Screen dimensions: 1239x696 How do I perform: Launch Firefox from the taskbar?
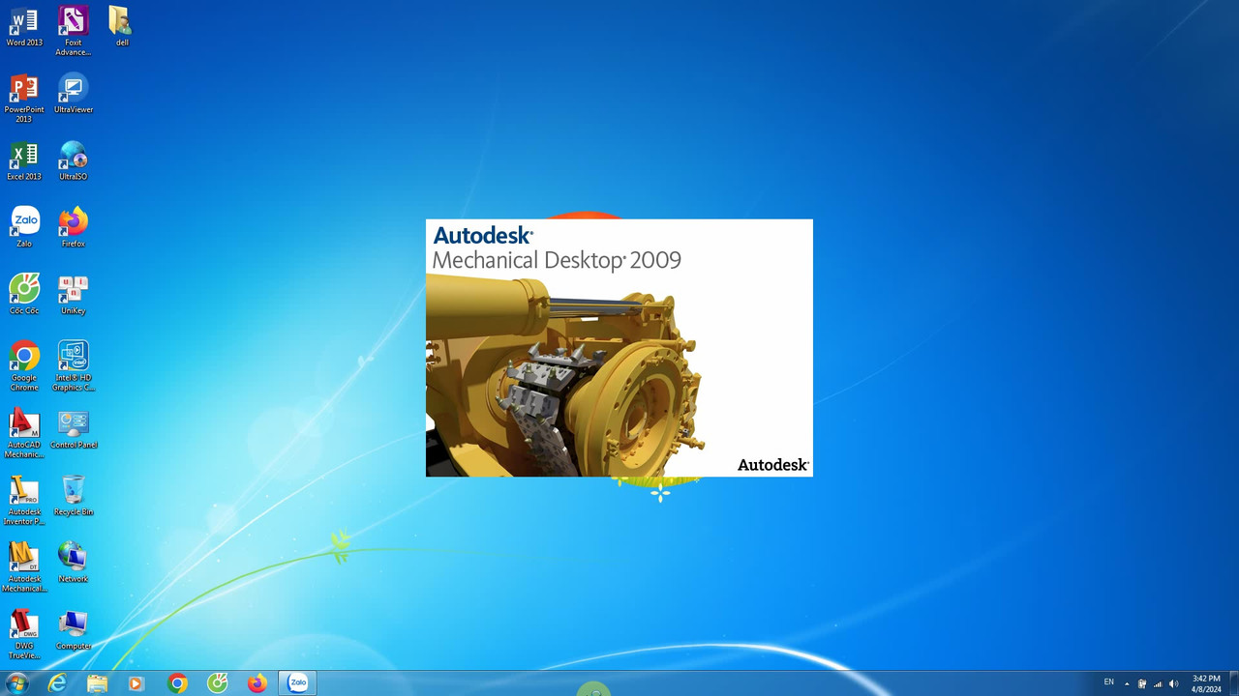click(x=257, y=683)
